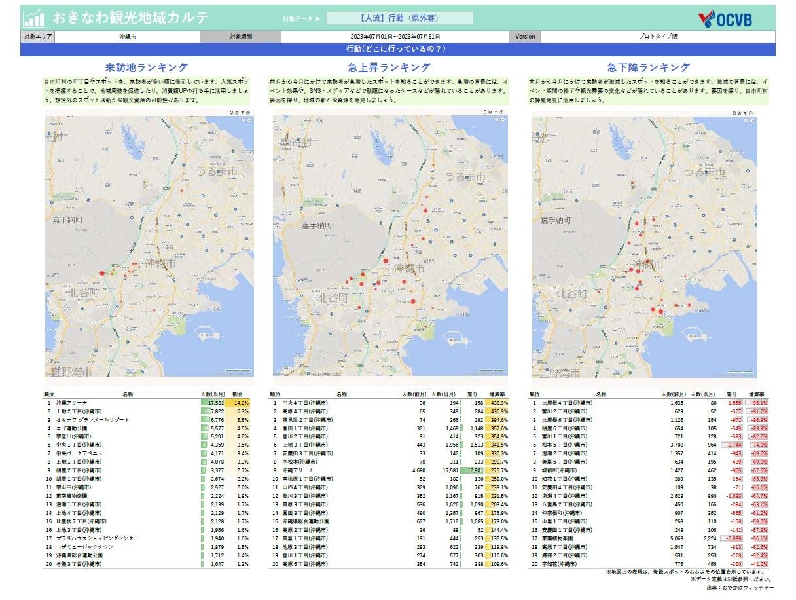Image resolution: width=796 pixels, height=600 pixels.
Task: Open focus mode icon above the 急下降ランキング map
Action: (x=752, y=112)
